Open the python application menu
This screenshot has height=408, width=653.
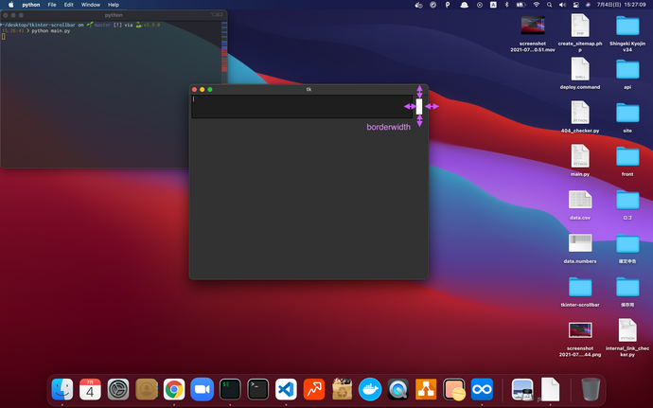coord(31,5)
